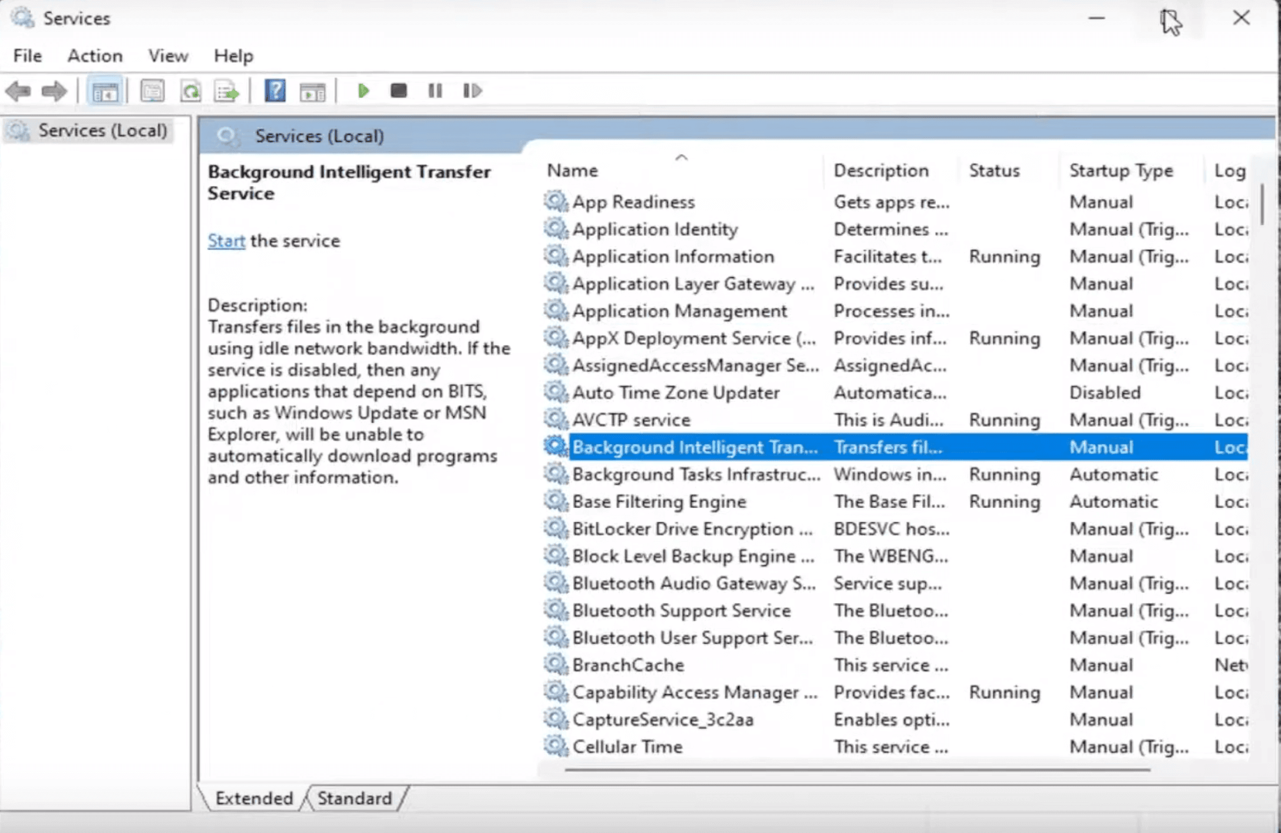Viewport: 1281px width, 833px height.
Task: Click the Pause service icon
Action: [x=435, y=90]
